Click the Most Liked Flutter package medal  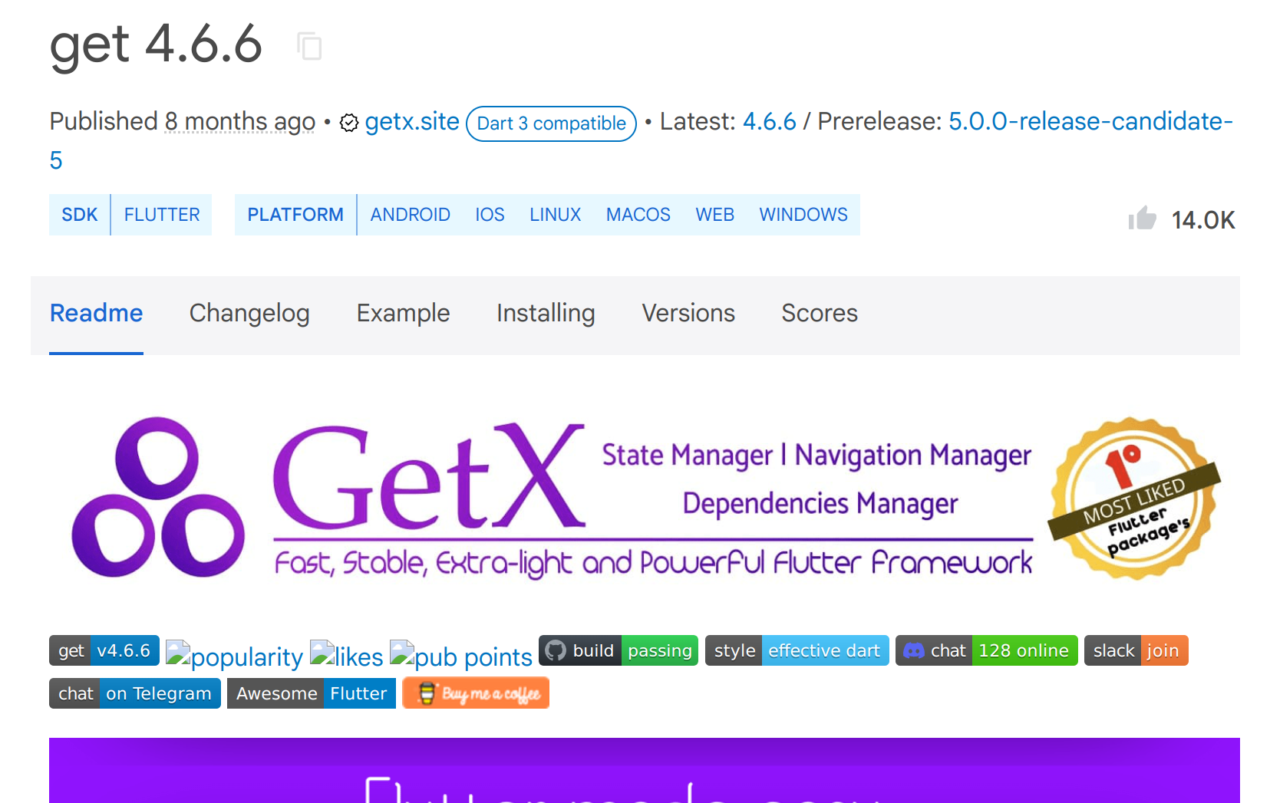pyautogui.click(x=1134, y=499)
